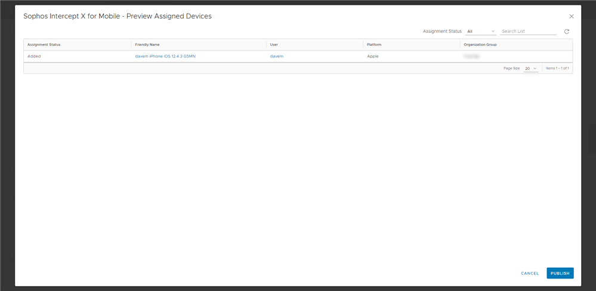Image resolution: width=596 pixels, height=291 pixels.
Task: Open the davem iPhone iOS 12.4.3 G5MN link
Action: pyautogui.click(x=165, y=56)
